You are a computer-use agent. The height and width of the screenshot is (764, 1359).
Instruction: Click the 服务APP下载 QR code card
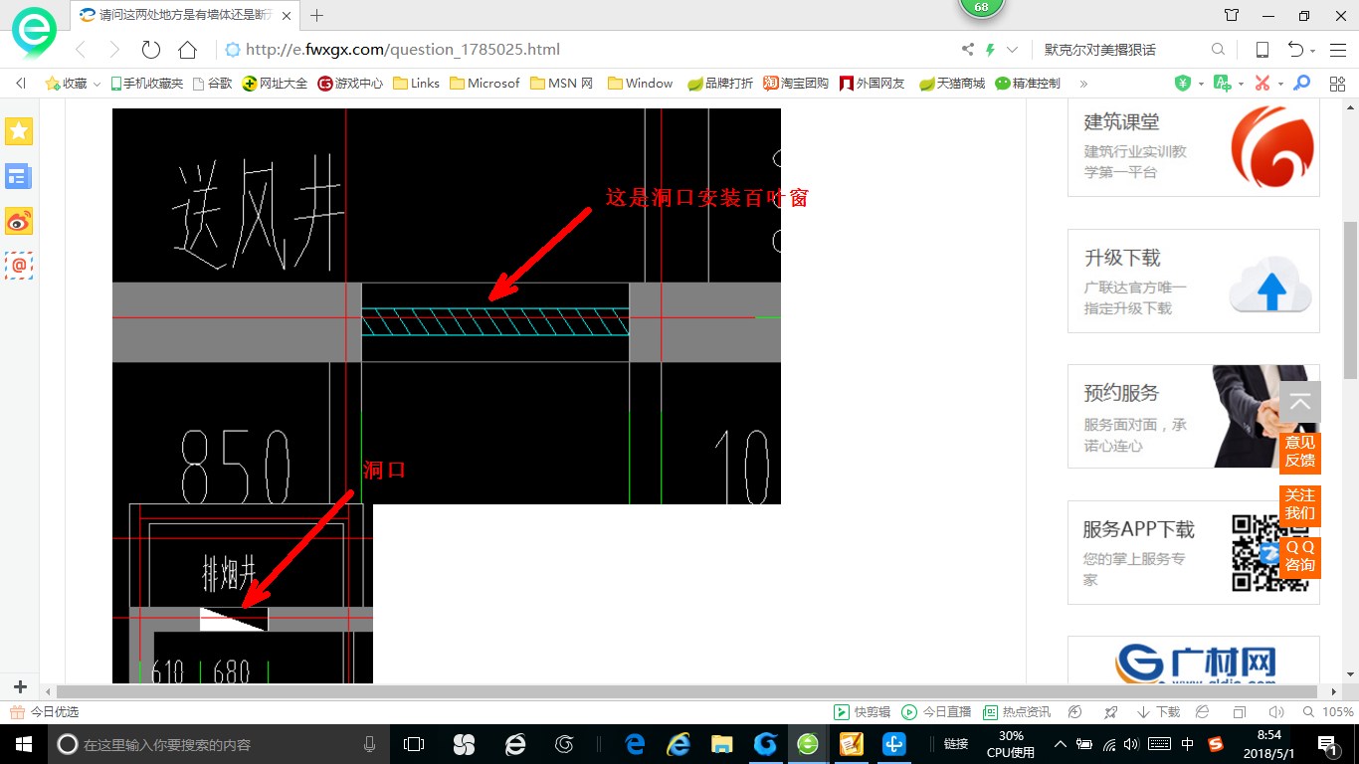click(x=1194, y=552)
